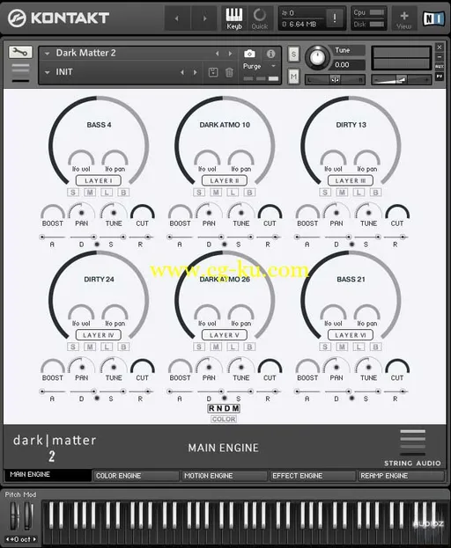Toggle the L button on Layer III

(359, 193)
